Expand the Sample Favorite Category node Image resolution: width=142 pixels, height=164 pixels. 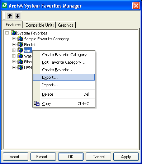coord(14,39)
